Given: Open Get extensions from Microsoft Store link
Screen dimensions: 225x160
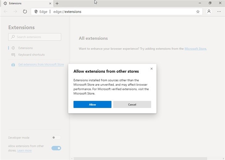Looking at the screenshot, I should point(41,65).
